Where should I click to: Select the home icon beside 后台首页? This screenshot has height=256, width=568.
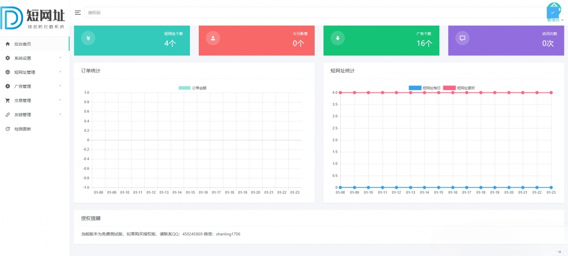(8, 44)
